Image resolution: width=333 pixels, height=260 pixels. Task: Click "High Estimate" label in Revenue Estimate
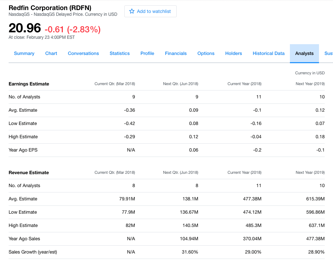[23, 226]
